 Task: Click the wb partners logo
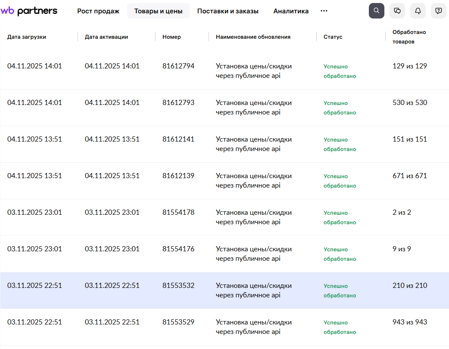click(29, 11)
